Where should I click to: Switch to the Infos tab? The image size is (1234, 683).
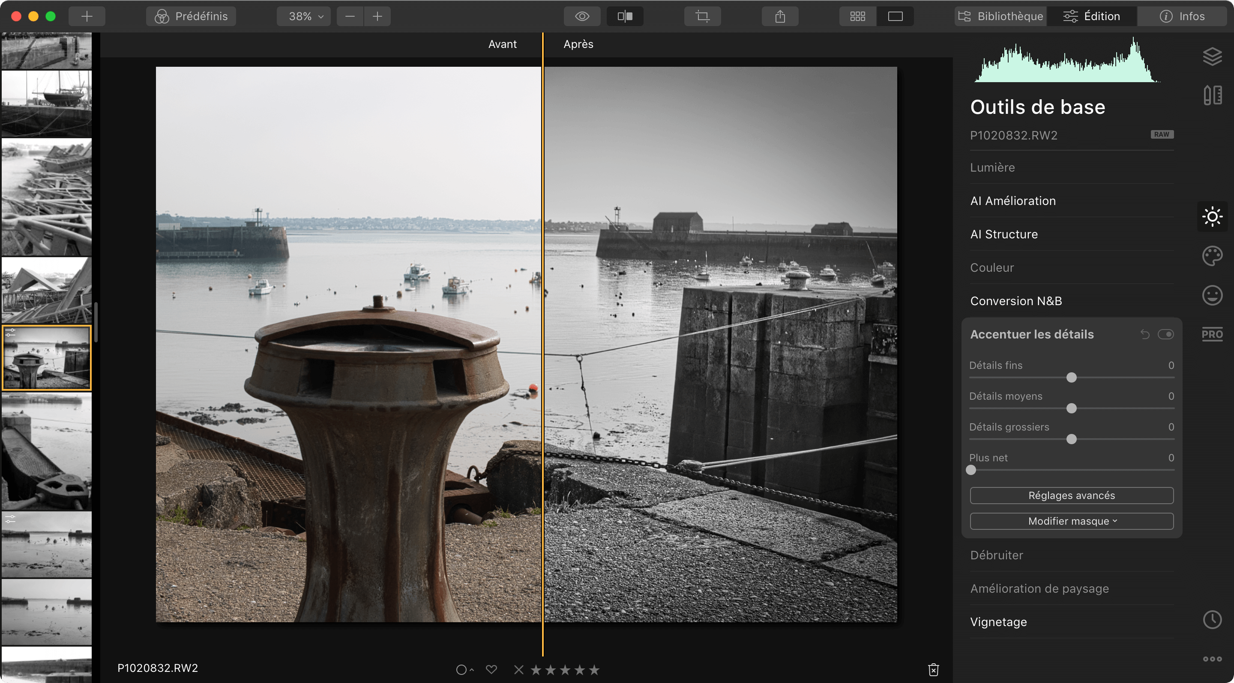[x=1182, y=16]
